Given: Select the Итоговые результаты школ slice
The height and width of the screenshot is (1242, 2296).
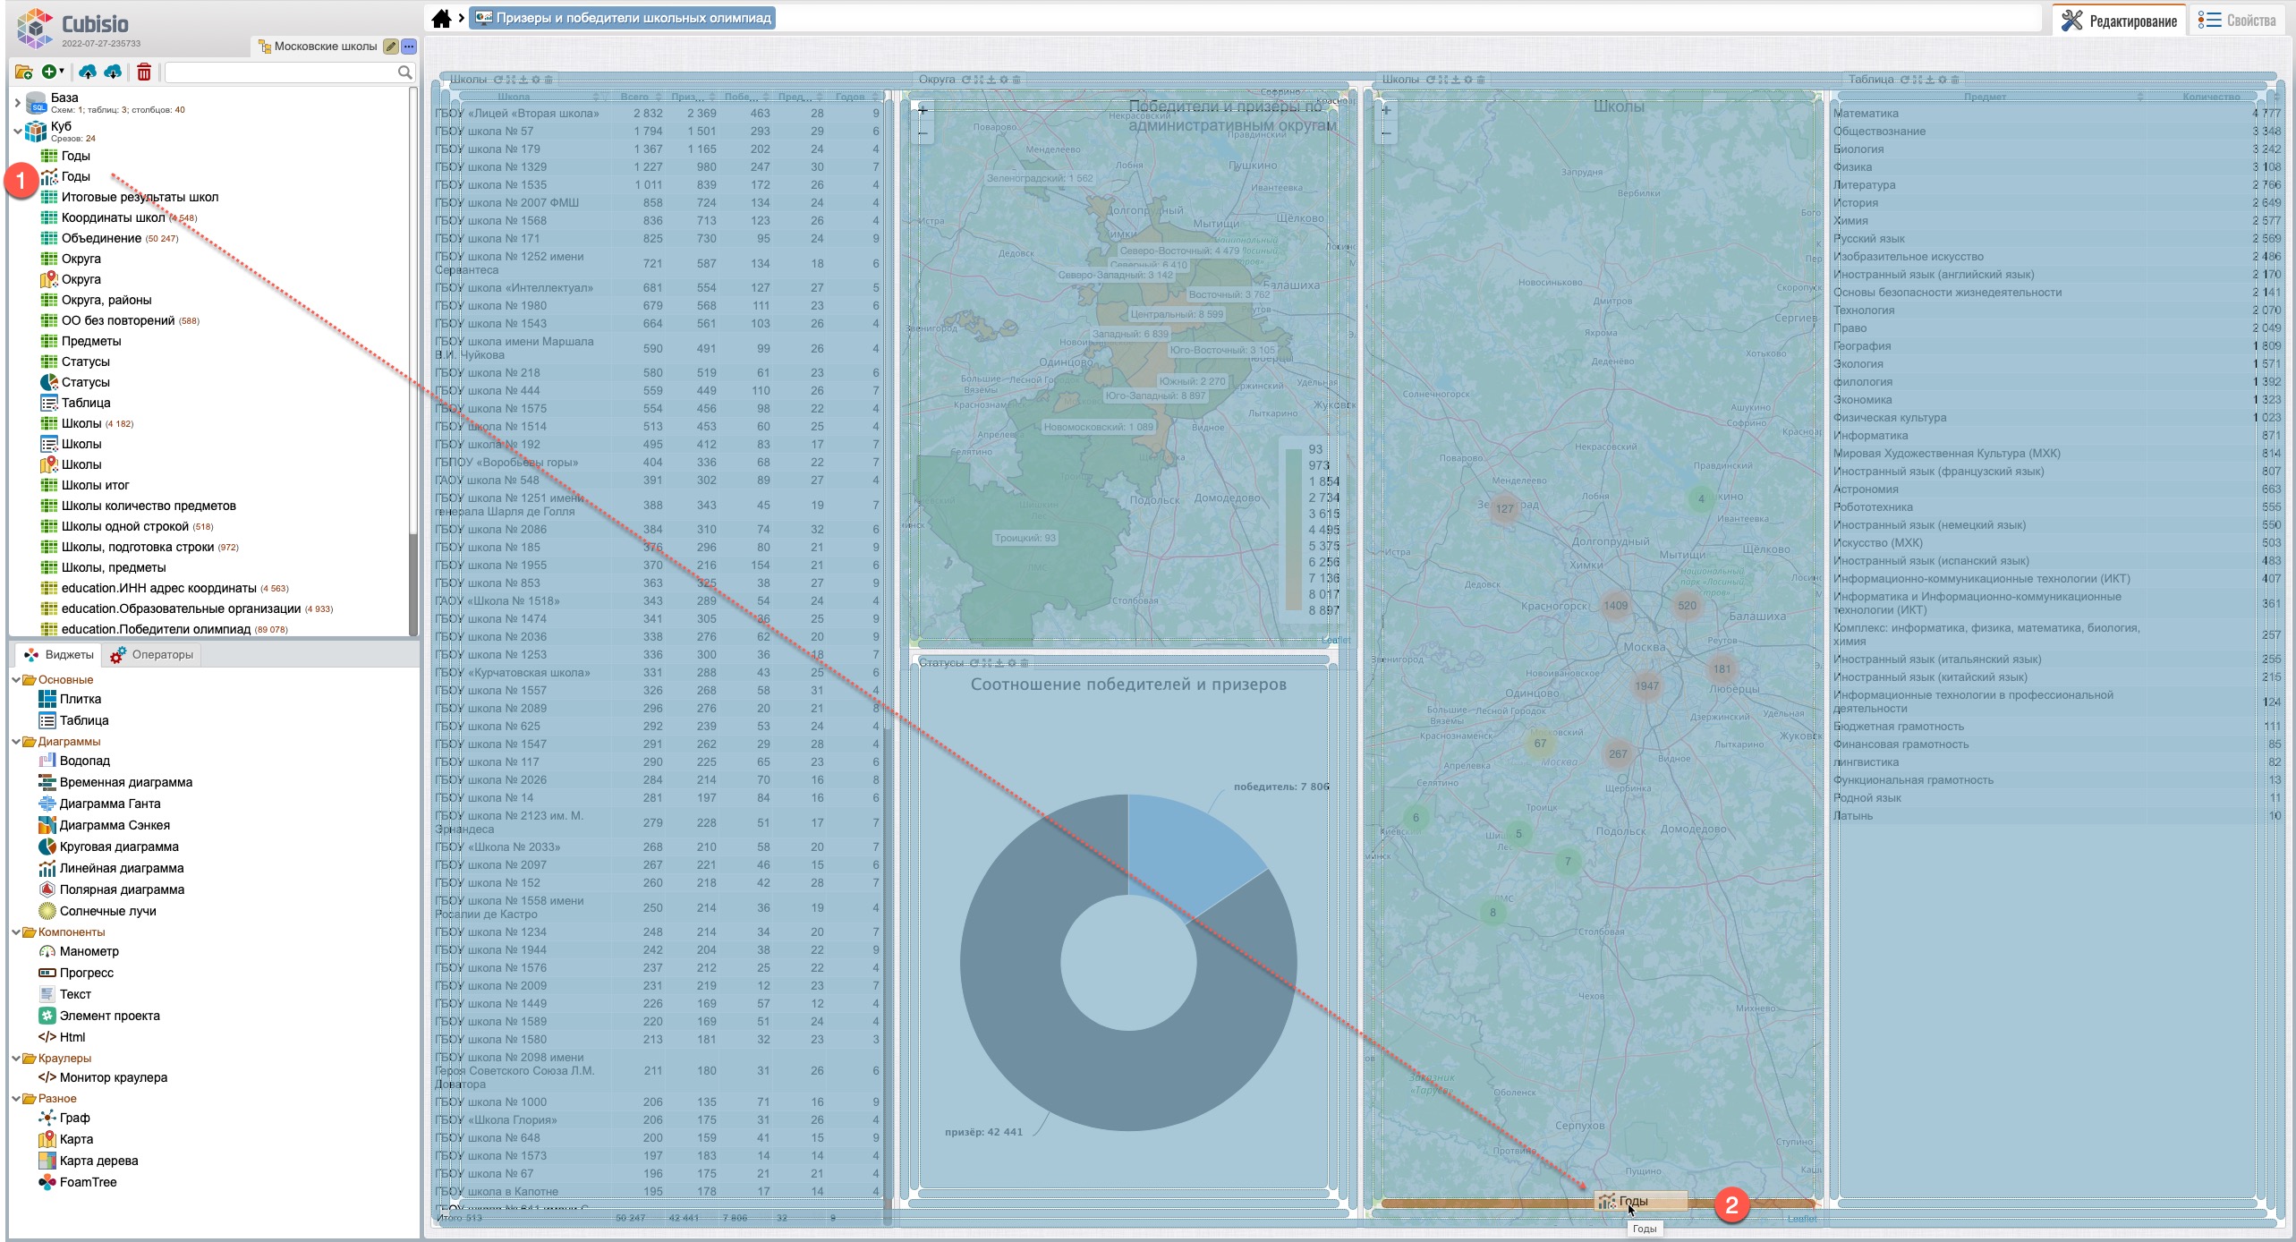Looking at the screenshot, I should click(x=140, y=197).
